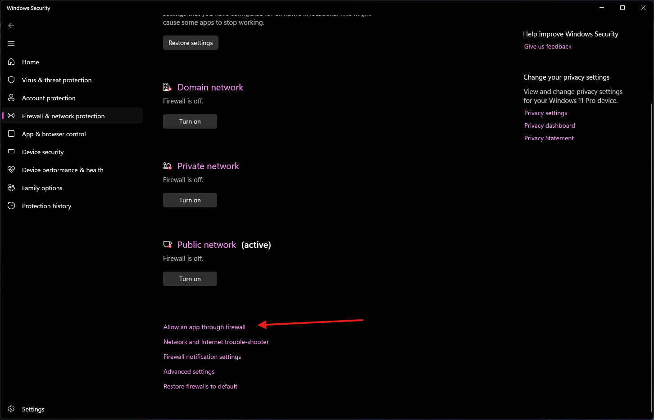Screen dimensions: 654x420
Task: Click Give us feedback link
Action: [548, 46]
